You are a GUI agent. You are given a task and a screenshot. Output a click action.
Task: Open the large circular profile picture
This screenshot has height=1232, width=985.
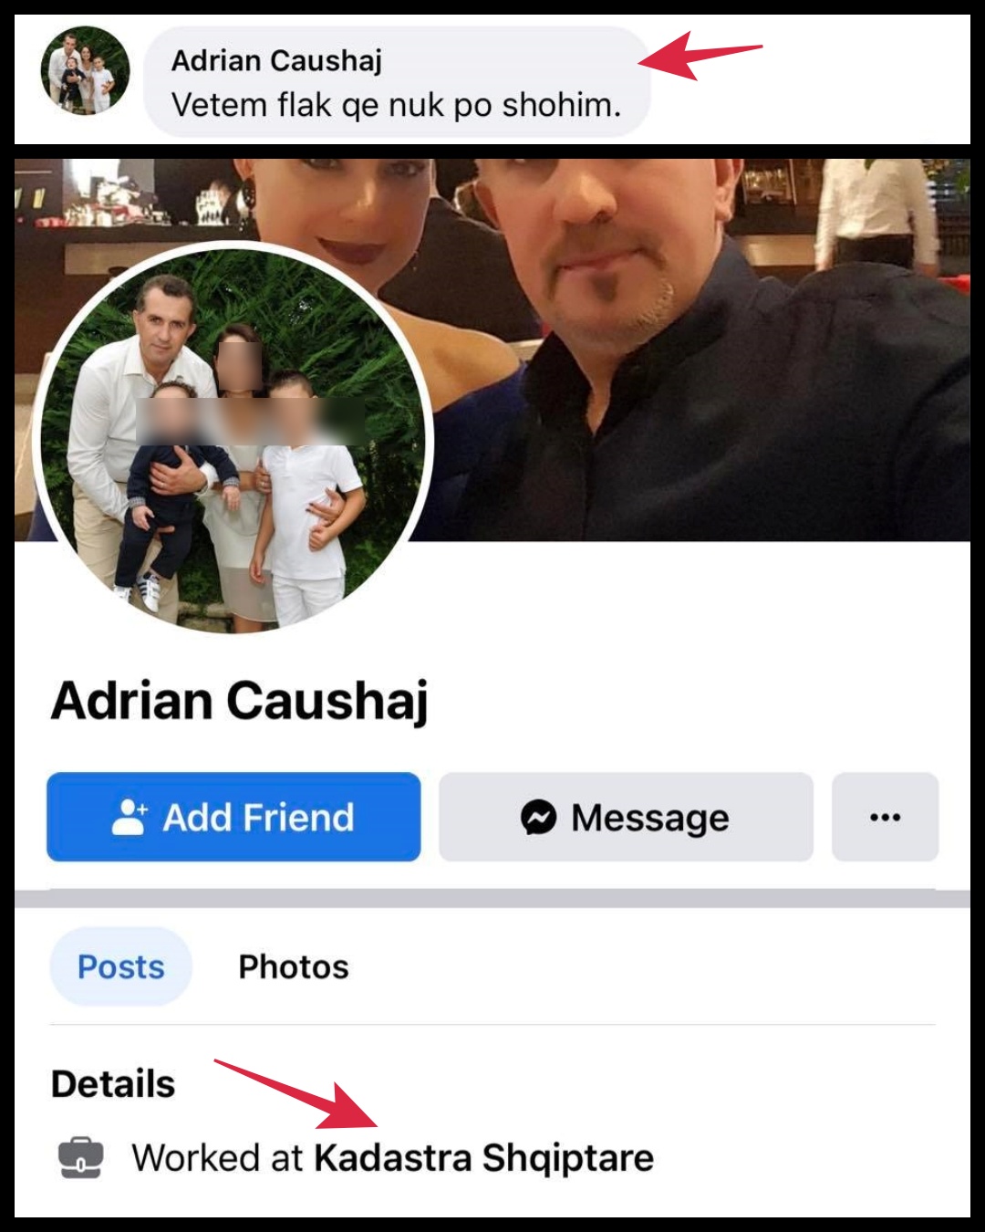(x=233, y=437)
